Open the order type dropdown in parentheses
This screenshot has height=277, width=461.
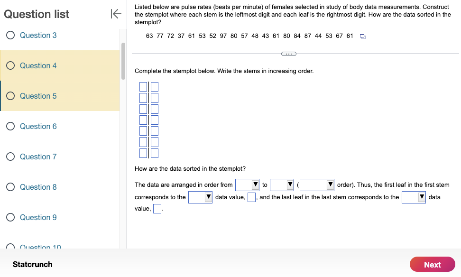click(316, 185)
